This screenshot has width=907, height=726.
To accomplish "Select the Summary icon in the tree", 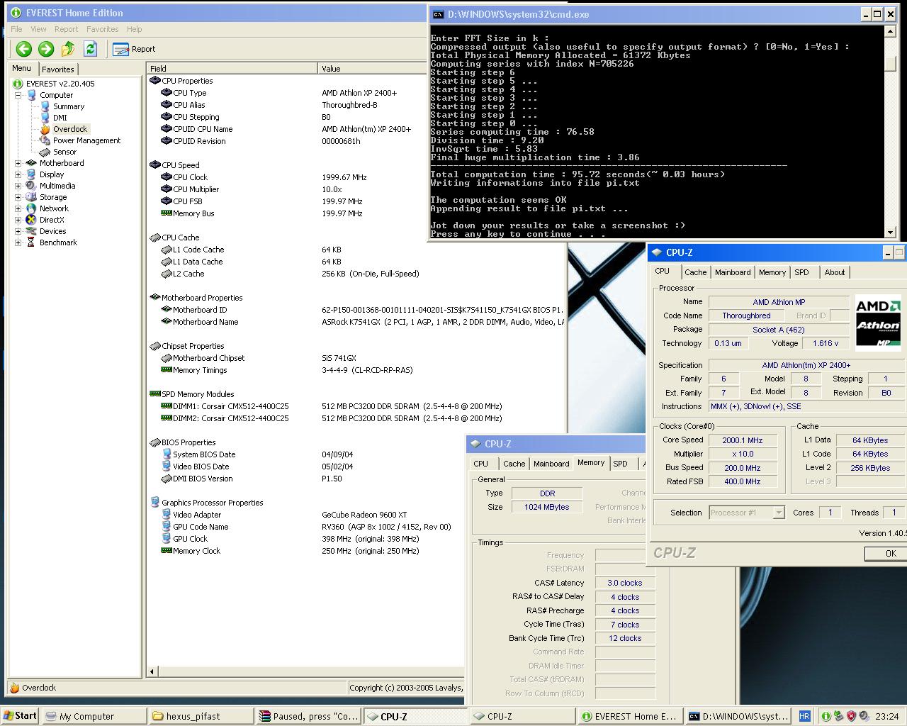I will 46,106.
